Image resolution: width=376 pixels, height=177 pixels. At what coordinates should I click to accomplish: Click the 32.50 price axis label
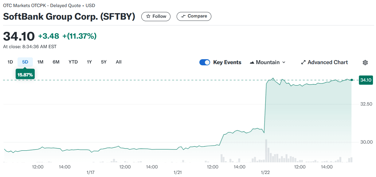366,104
